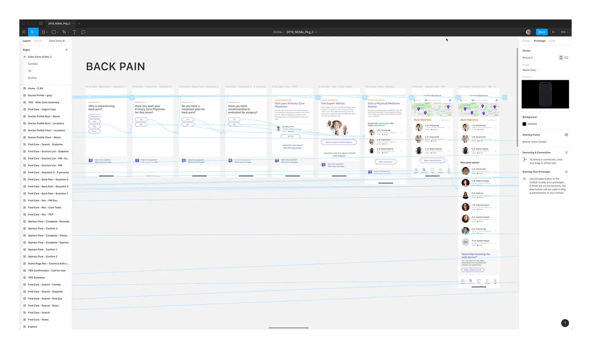Viewport: 591px width, 349px height.
Task: Add a new page with plus icon
Action: 66,50
